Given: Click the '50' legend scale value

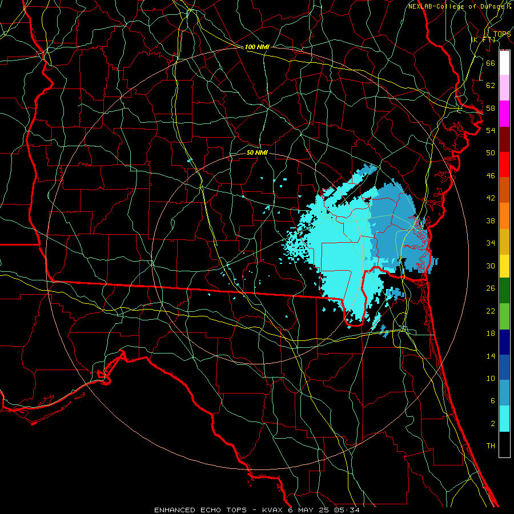Looking at the screenshot, I should (x=491, y=152).
